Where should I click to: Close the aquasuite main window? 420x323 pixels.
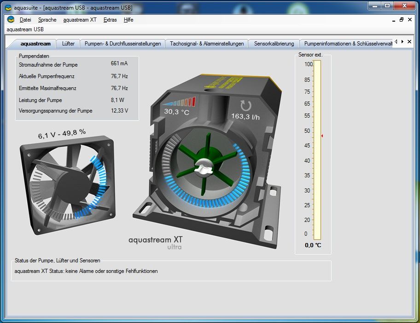[x=404, y=6]
